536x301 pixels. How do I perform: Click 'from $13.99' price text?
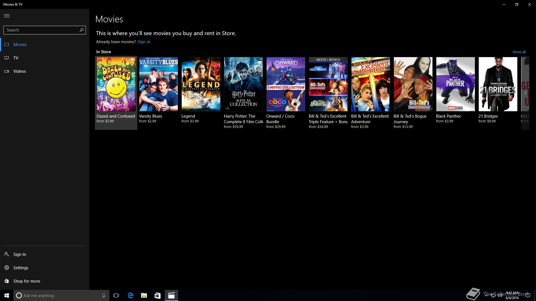[x=403, y=127]
